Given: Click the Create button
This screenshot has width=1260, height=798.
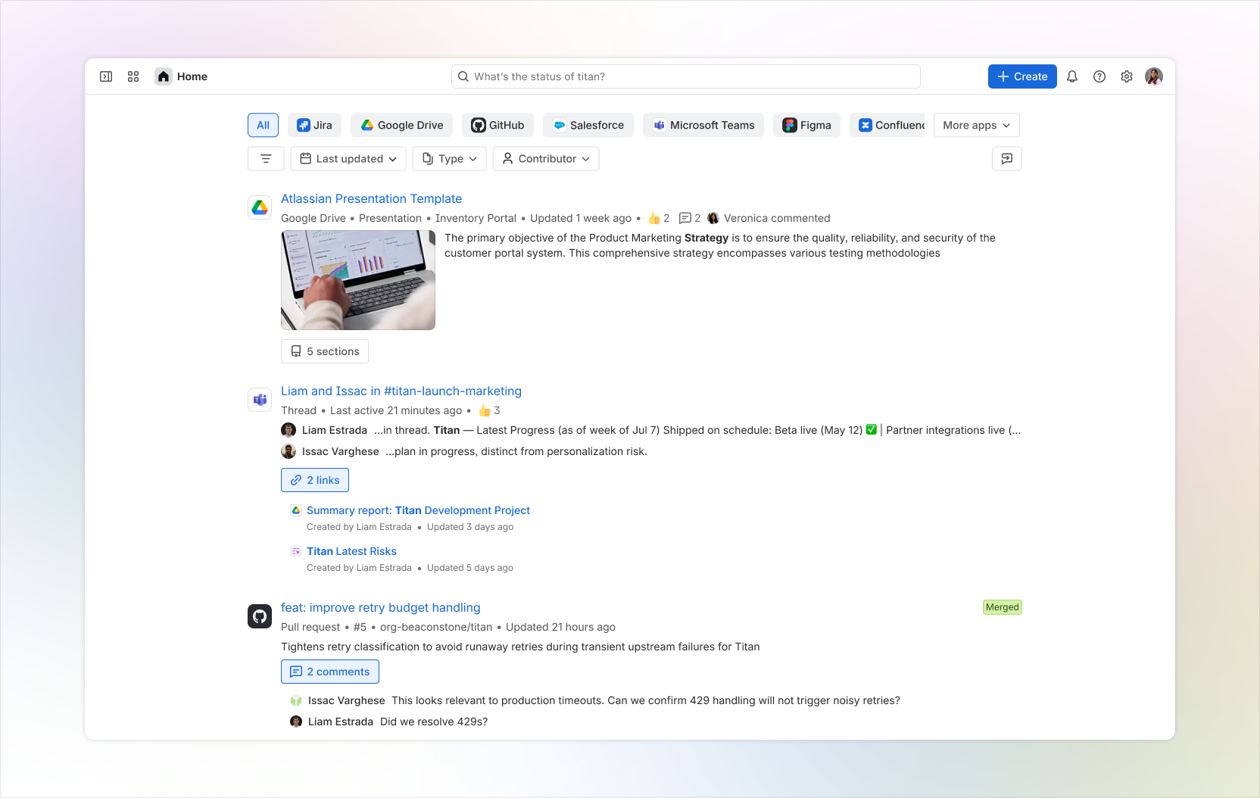Looking at the screenshot, I should pyautogui.click(x=1022, y=76).
